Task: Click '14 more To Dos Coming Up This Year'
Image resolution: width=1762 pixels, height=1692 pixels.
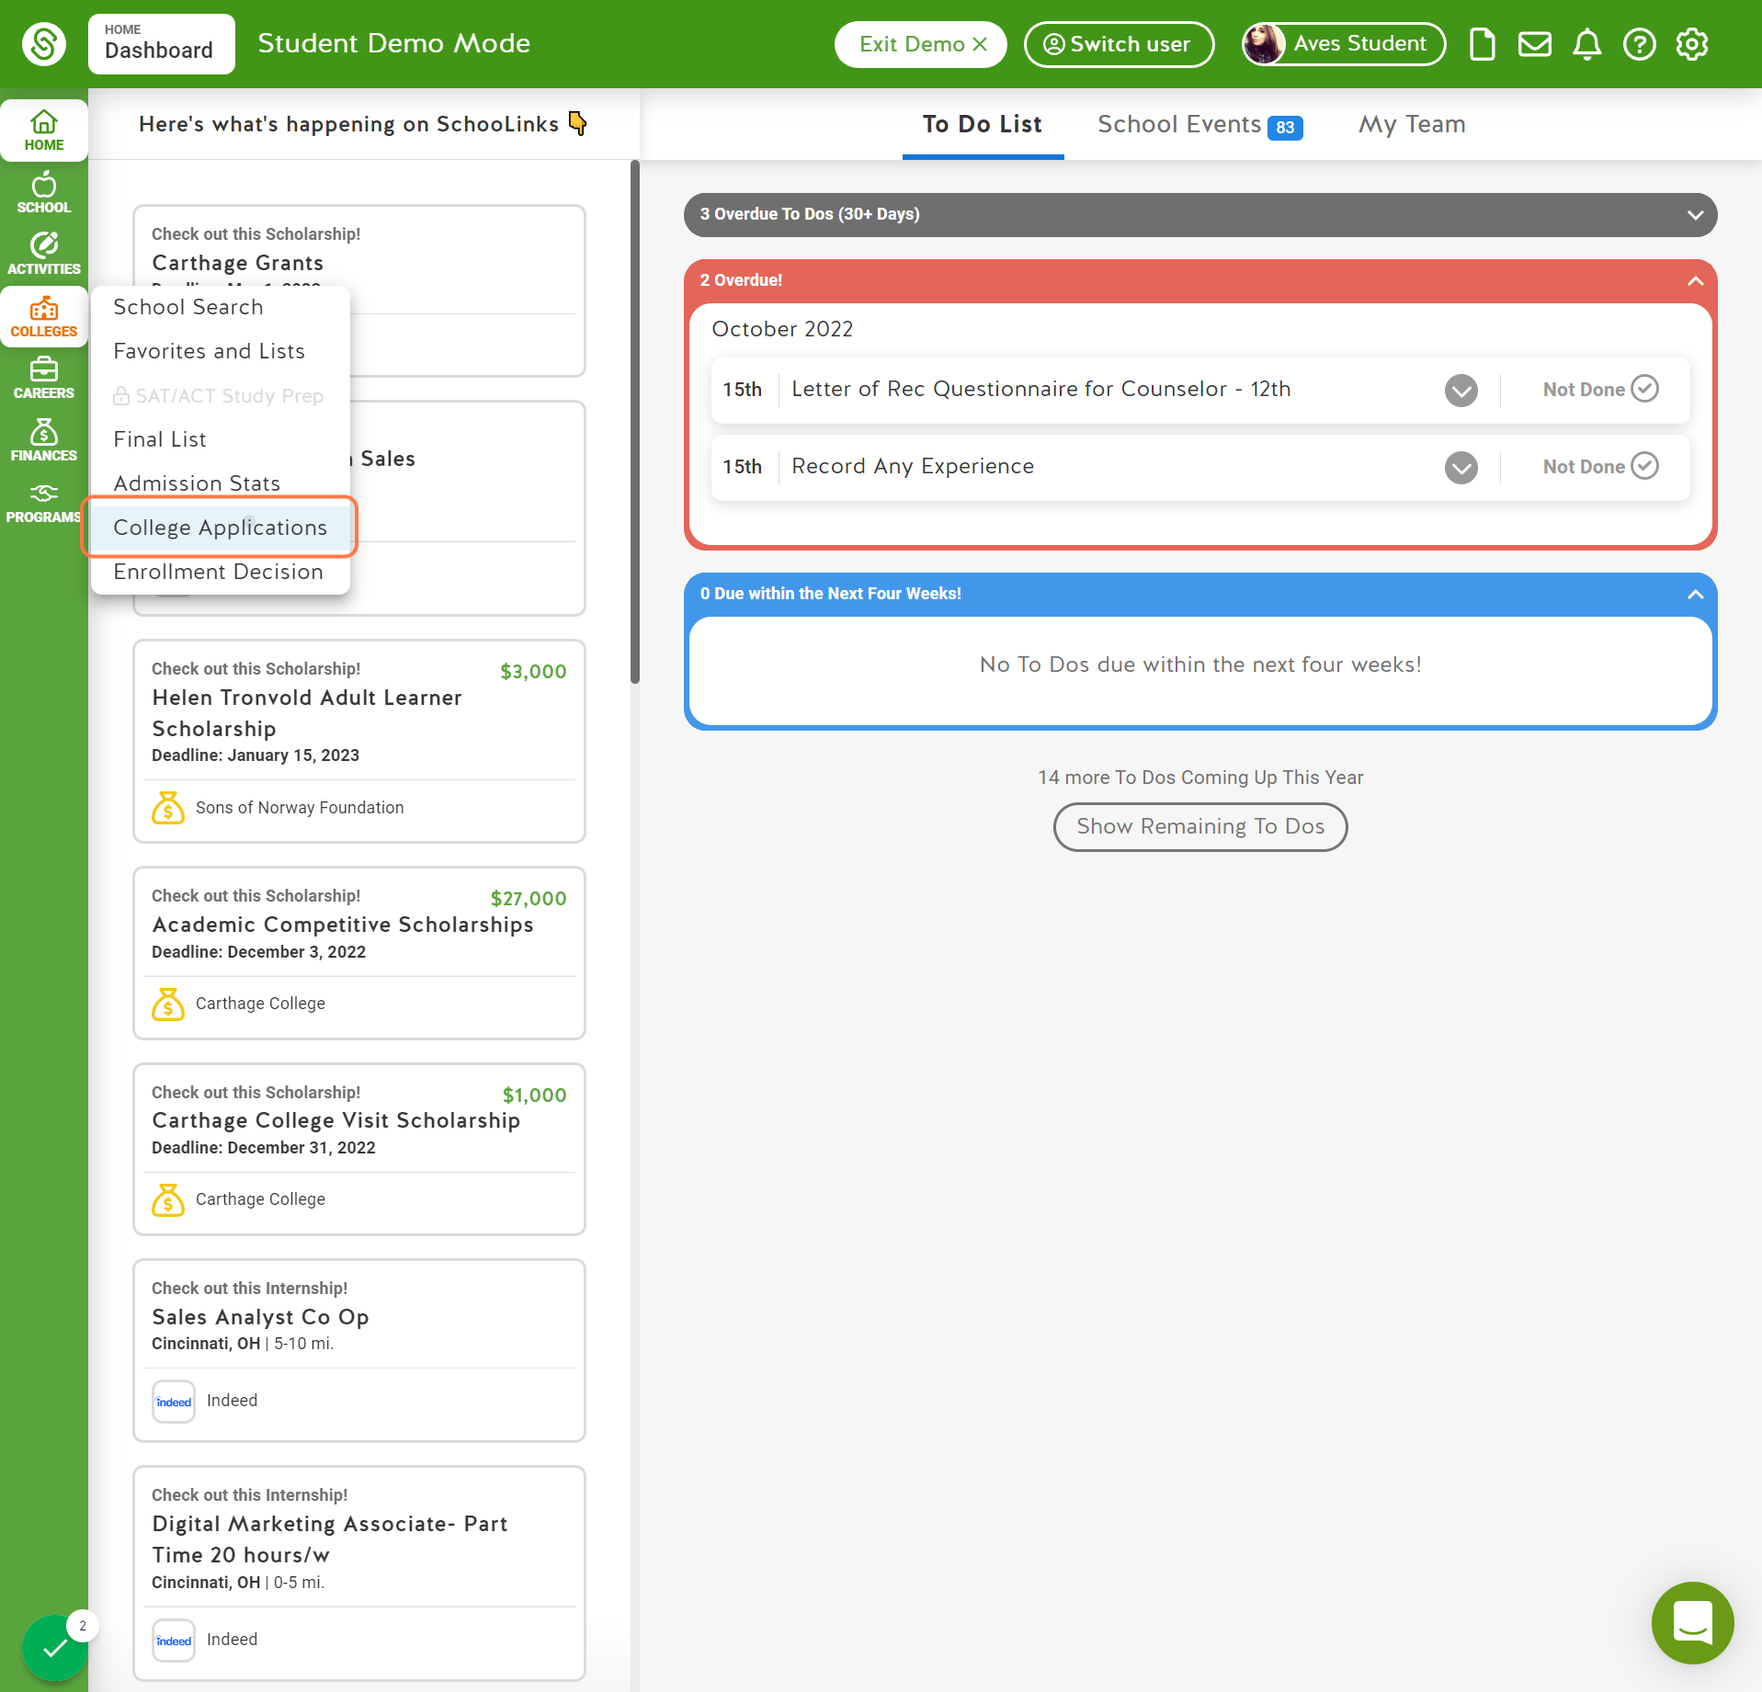Action: pyautogui.click(x=1200, y=778)
